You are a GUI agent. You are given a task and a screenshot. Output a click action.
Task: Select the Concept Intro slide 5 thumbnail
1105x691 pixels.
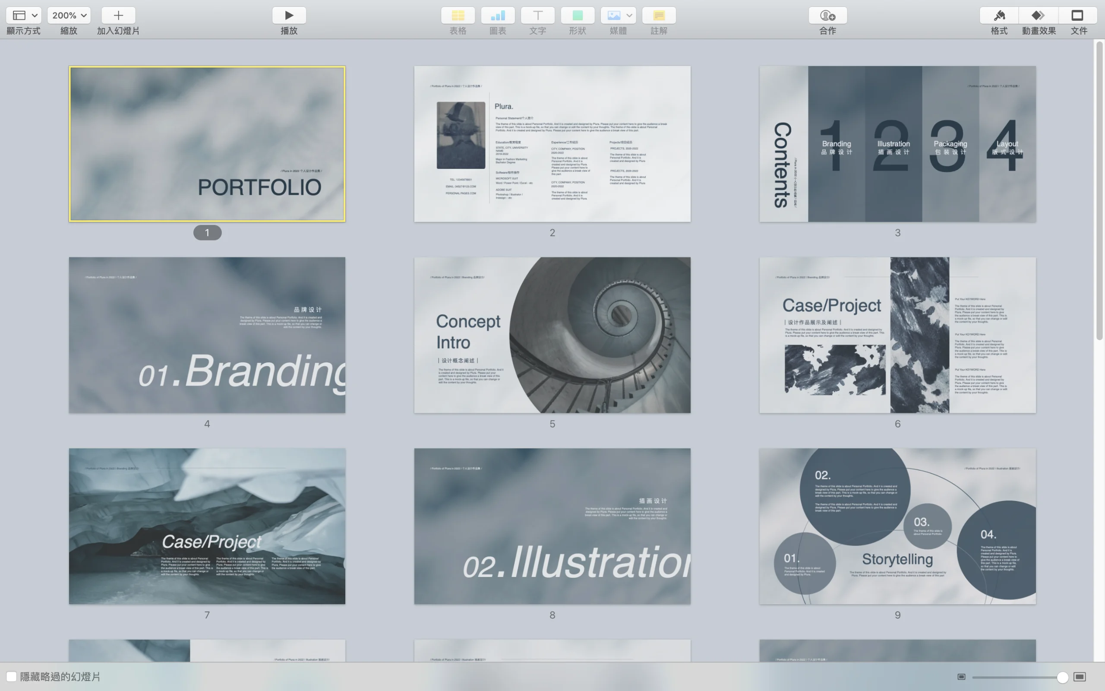click(552, 335)
